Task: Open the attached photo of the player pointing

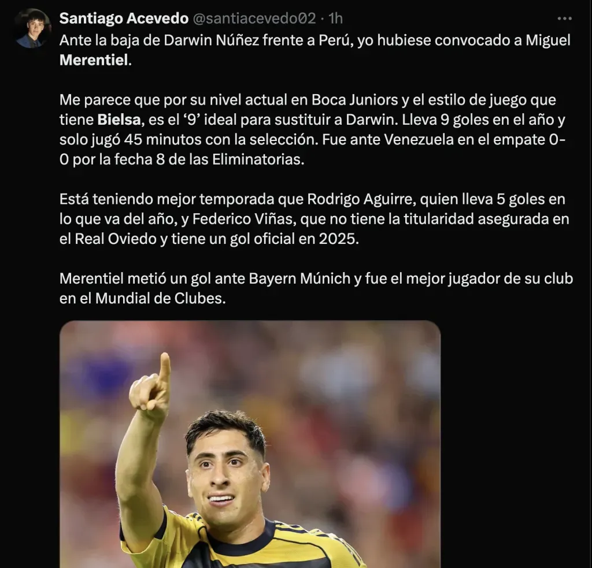Action: [x=250, y=444]
